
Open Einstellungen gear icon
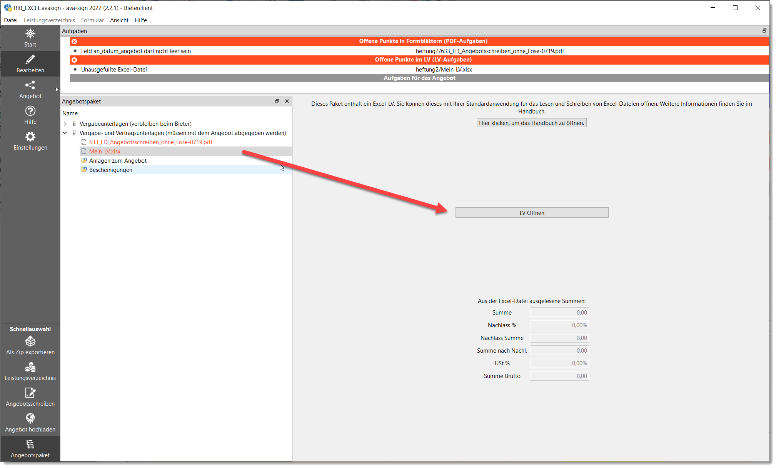point(30,137)
